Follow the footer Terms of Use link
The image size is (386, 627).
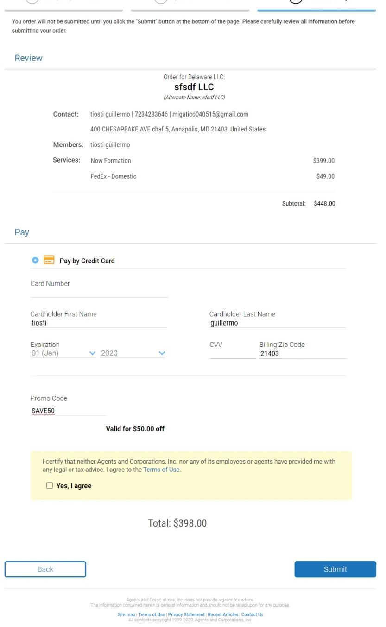(152, 614)
